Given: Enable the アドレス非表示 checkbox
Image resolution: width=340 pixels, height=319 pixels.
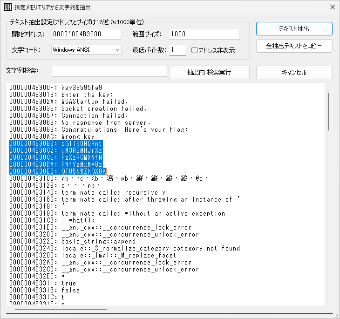Looking at the screenshot, I should coord(195,50).
